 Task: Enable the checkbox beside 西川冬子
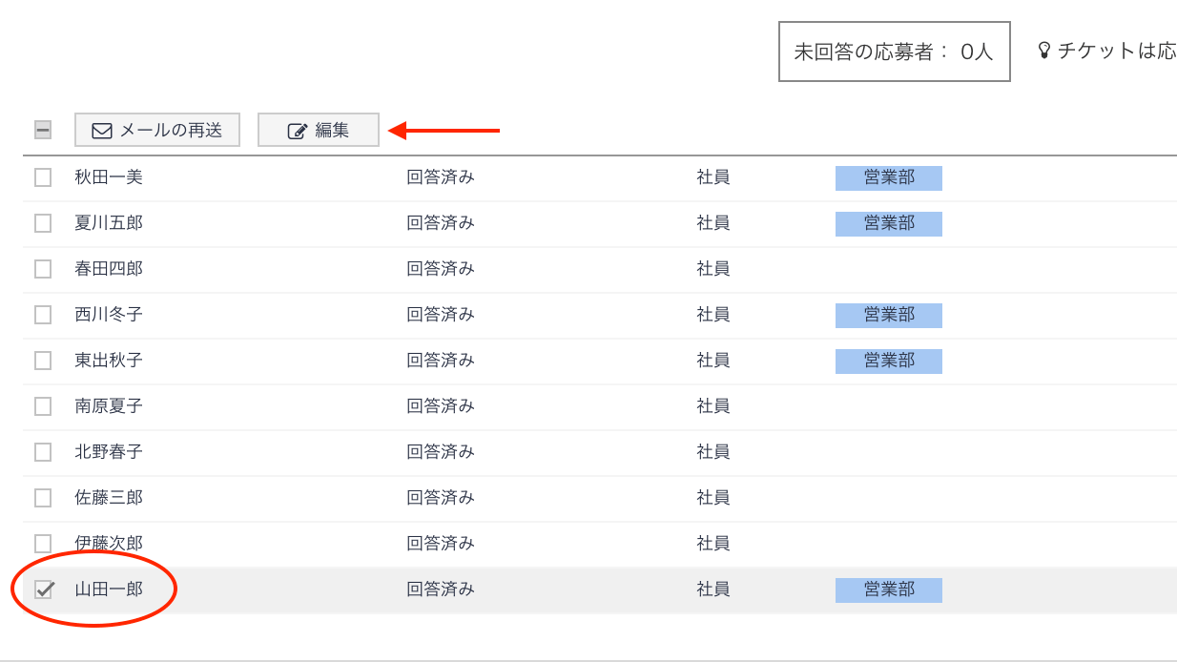tap(43, 315)
